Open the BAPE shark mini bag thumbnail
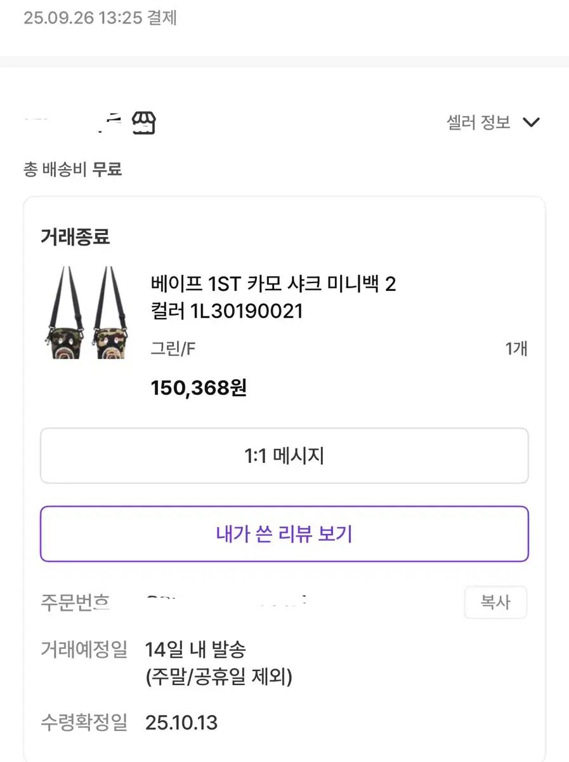 [87, 312]
